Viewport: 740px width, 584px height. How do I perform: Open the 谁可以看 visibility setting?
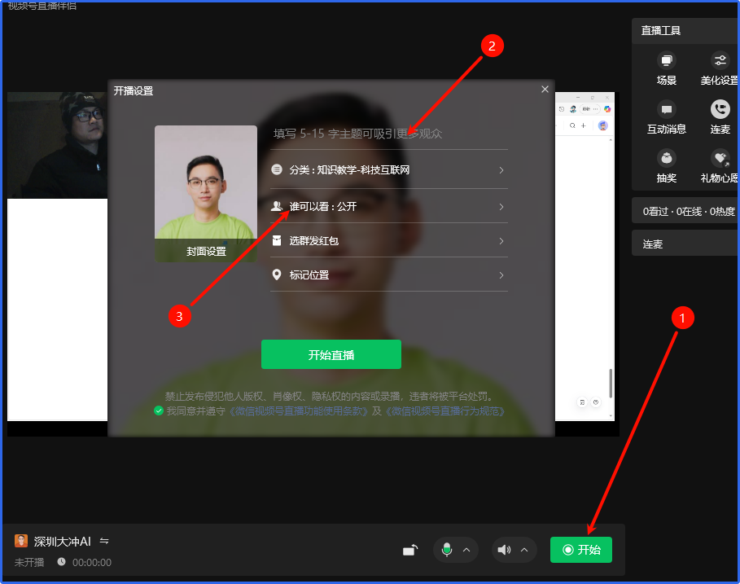click(x=388, y=207)
